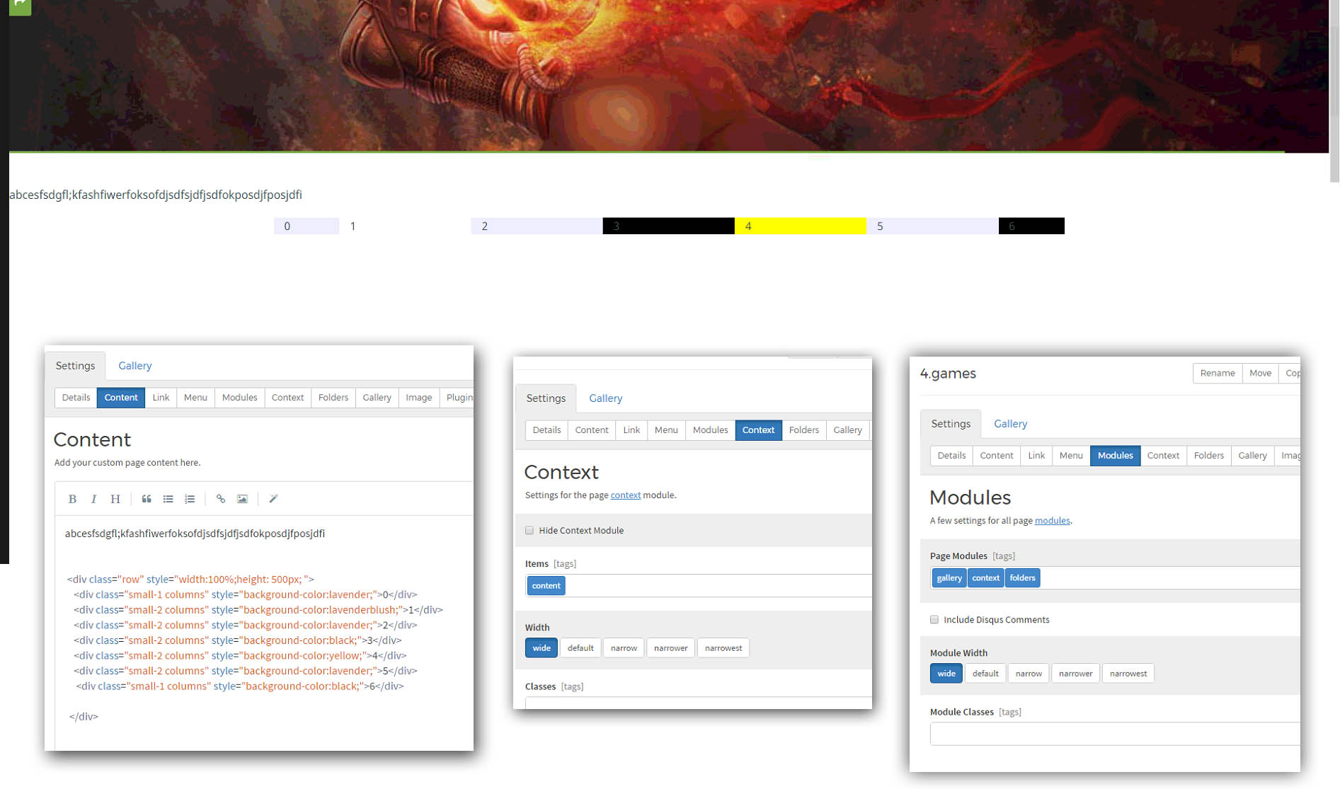
Task: Open Modules subtab in the Content panel
Action: (239, 398)
